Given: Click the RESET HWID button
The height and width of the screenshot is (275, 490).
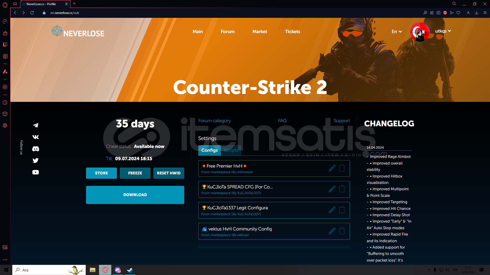Looking at the screenshot, I should (x=169, y=173).
